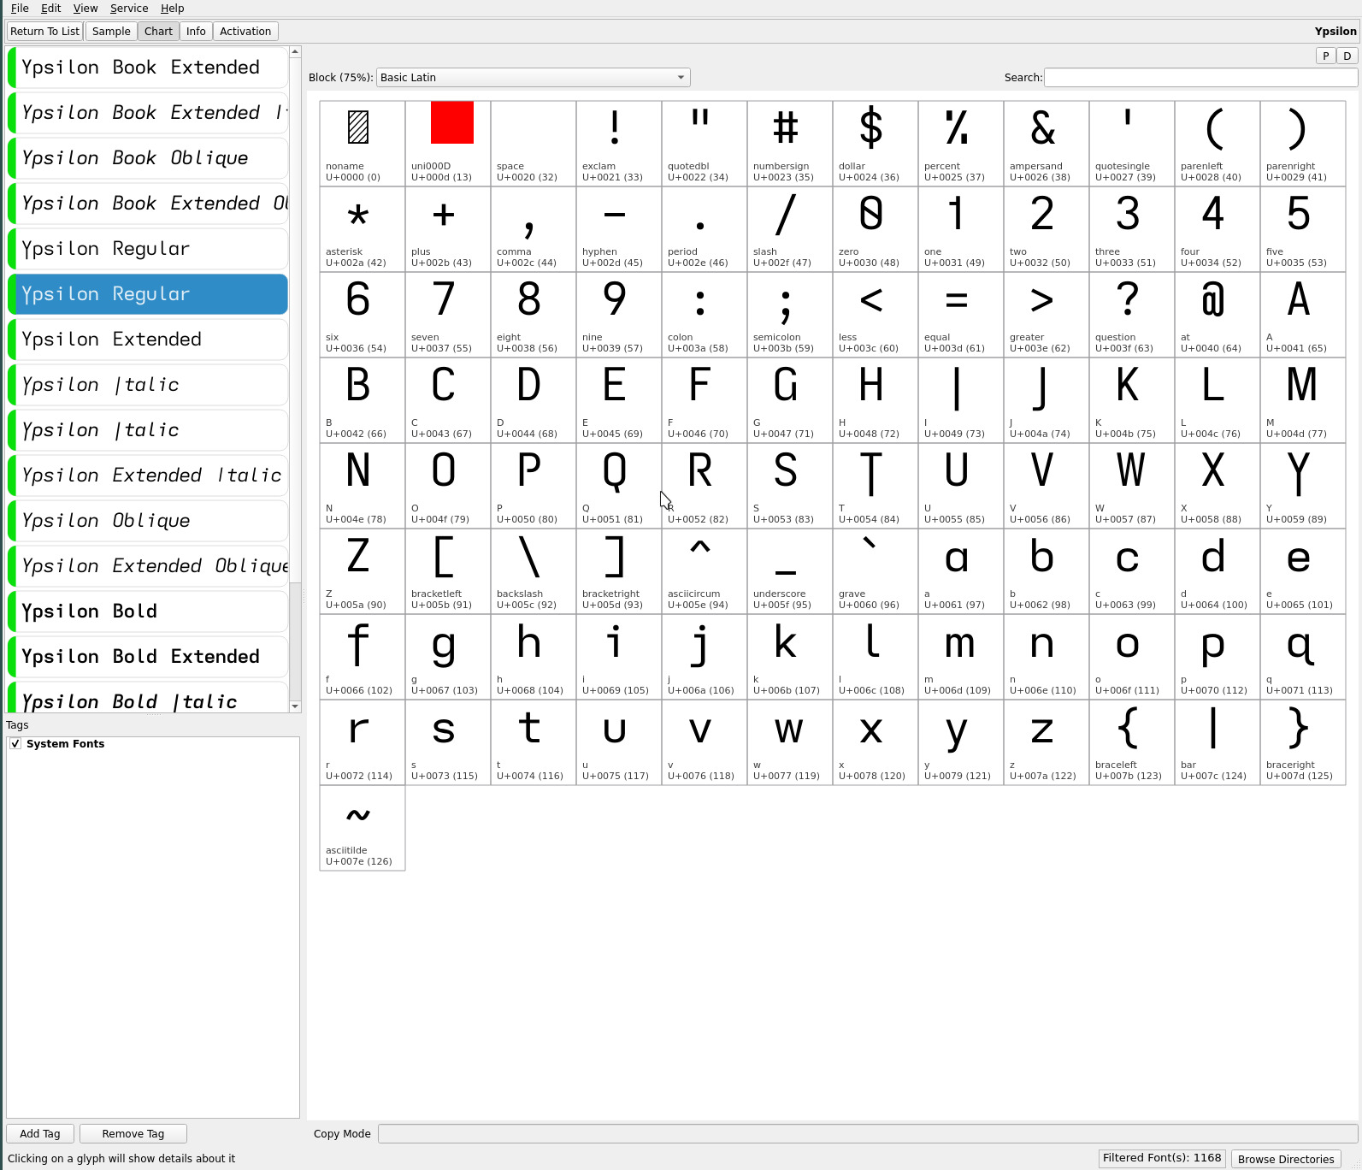Select the backslash glyph

point(534,571)
